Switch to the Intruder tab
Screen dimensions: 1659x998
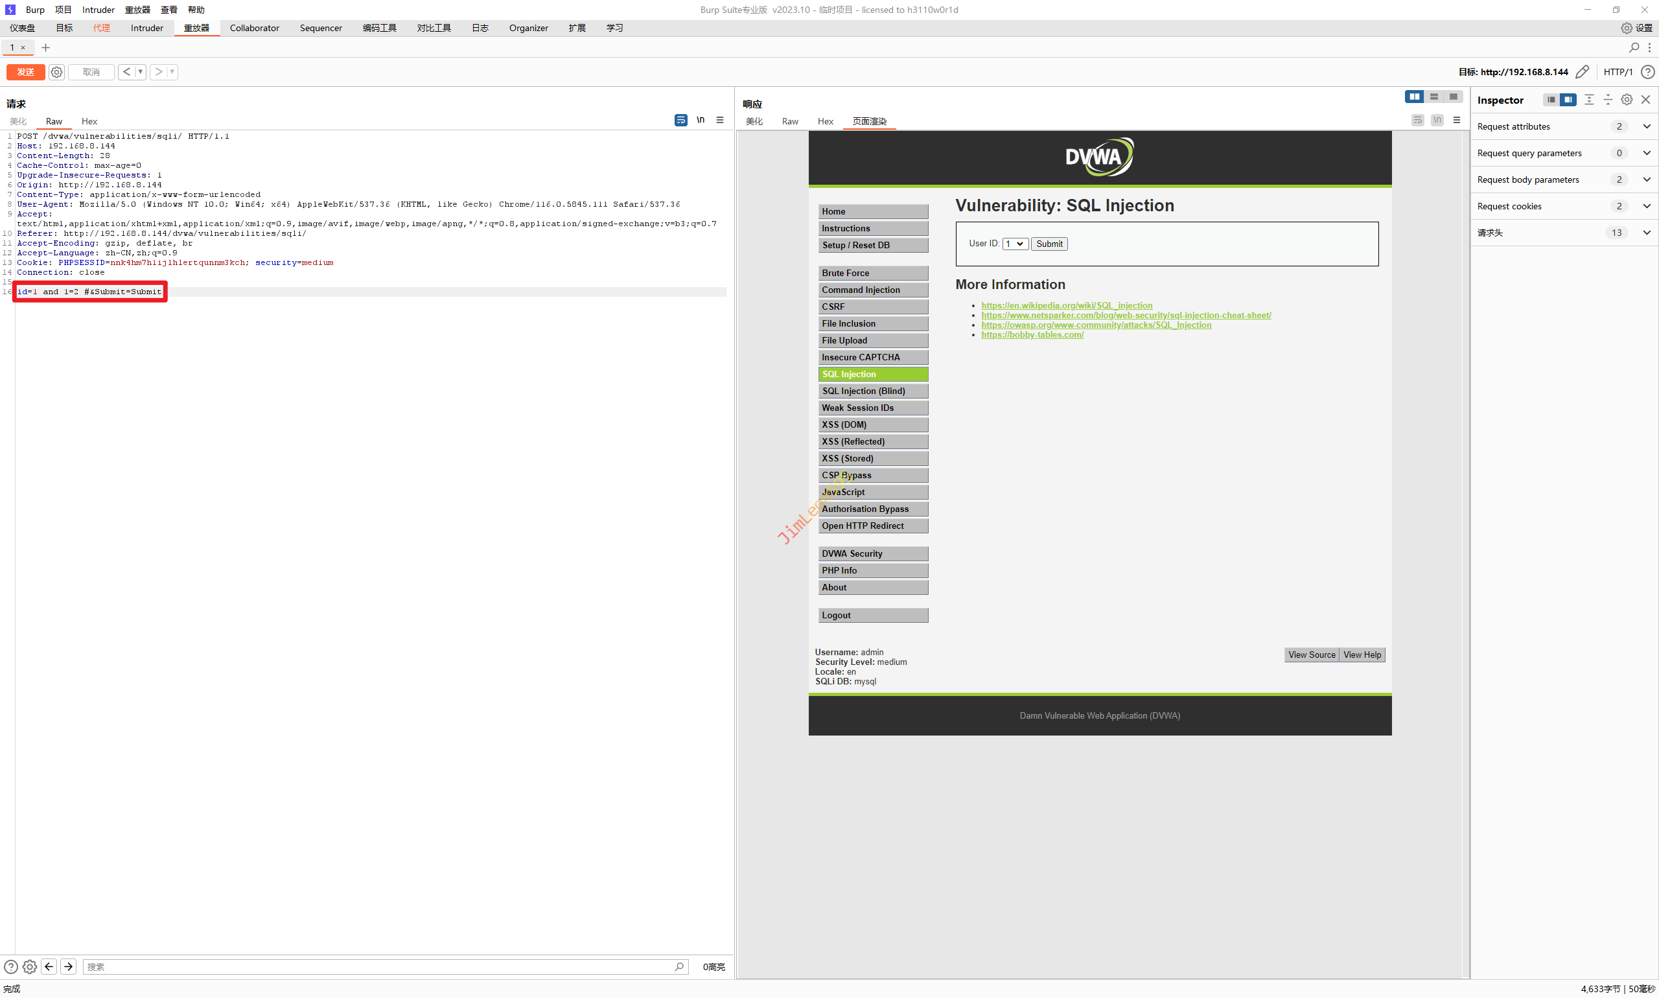[146, 28]
